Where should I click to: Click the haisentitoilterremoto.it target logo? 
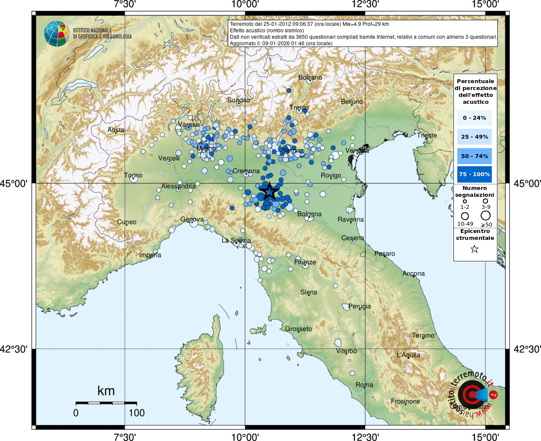[473, 395]
